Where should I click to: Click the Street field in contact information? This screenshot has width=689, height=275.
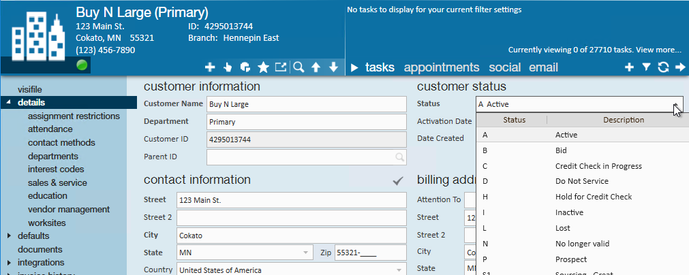pos(291,200)
